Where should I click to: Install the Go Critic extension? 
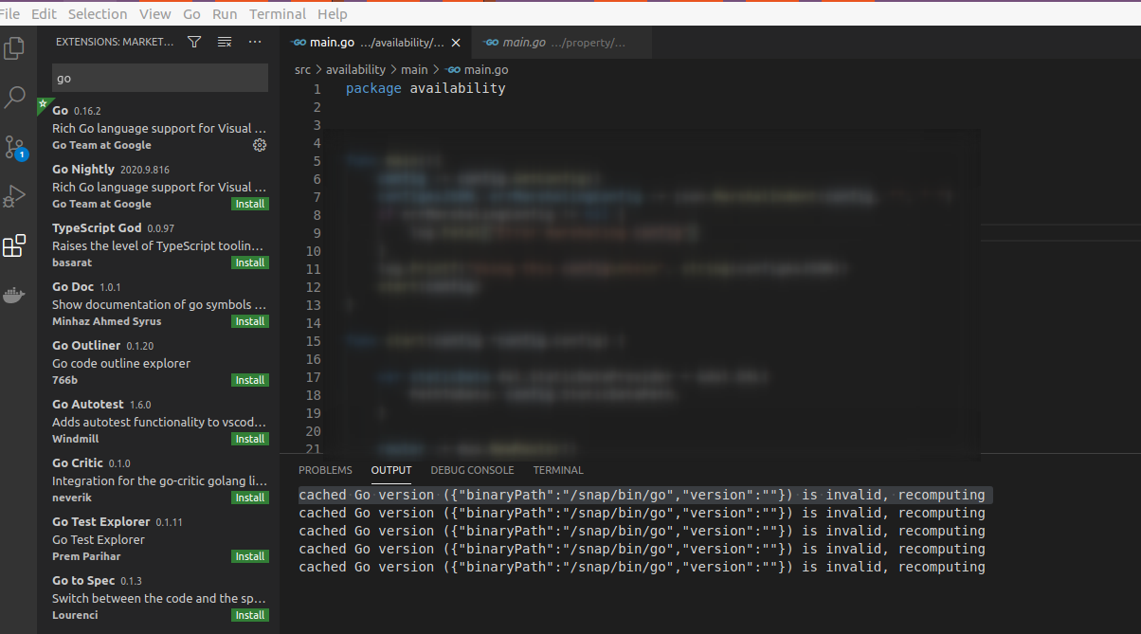tap(249, 497)
